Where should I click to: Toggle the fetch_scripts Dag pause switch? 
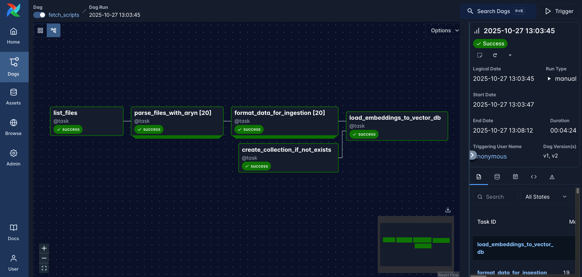39,15
